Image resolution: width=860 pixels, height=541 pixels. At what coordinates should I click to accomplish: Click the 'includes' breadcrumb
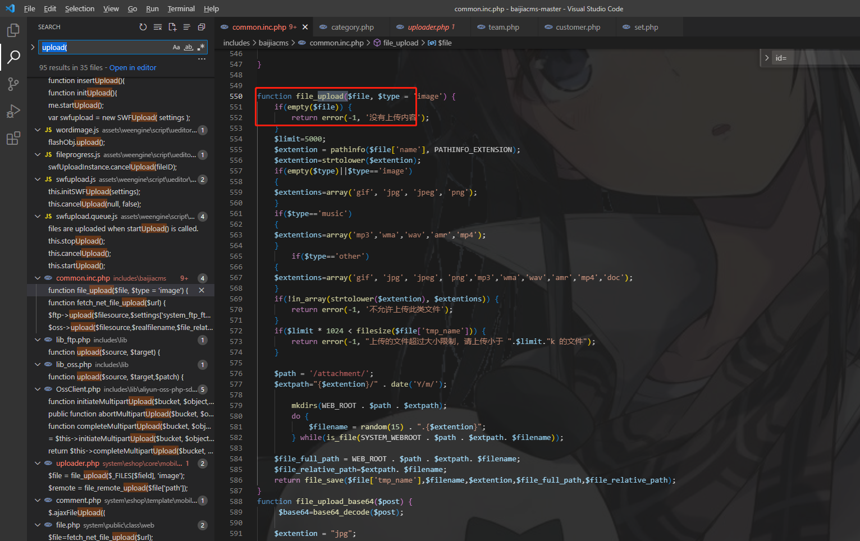point(236,43)
